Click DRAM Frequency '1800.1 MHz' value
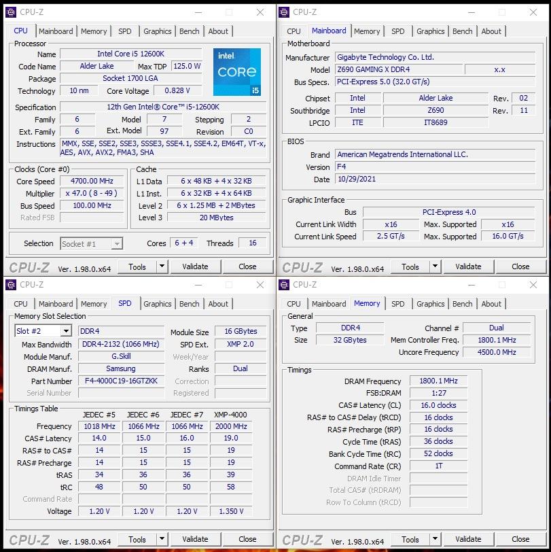 pos(439,381)
